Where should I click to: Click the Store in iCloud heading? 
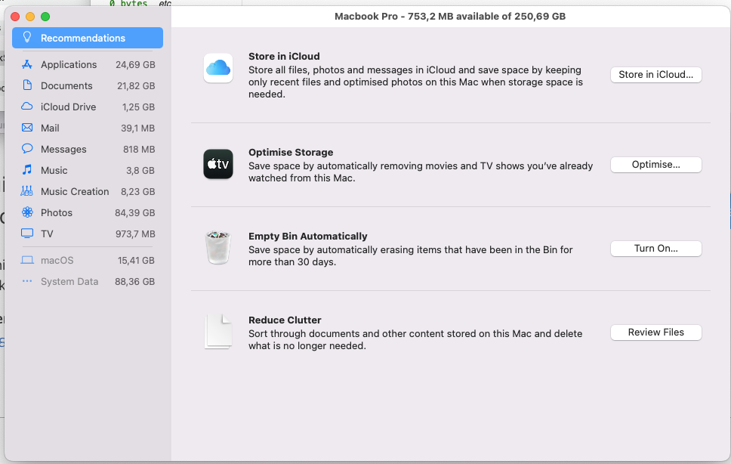[x=284, y=57]
